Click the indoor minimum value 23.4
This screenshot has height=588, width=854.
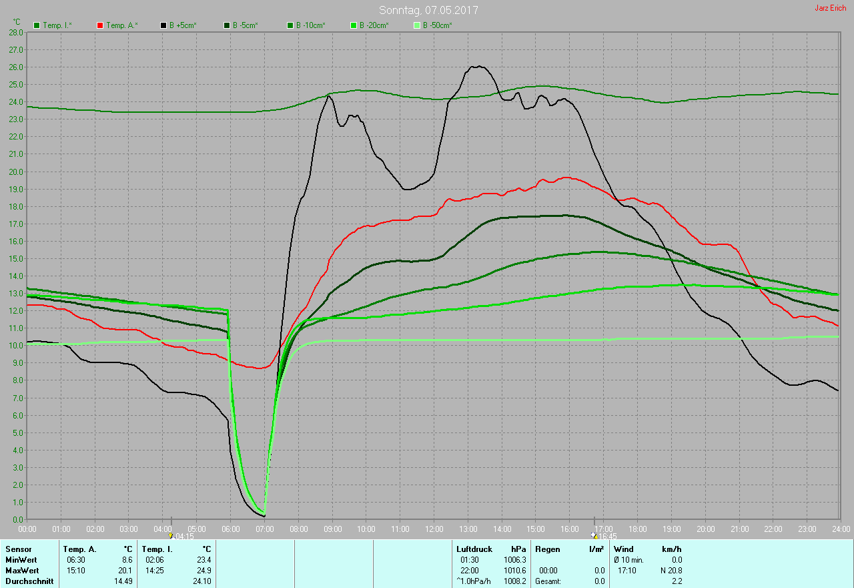click(203, 560)
